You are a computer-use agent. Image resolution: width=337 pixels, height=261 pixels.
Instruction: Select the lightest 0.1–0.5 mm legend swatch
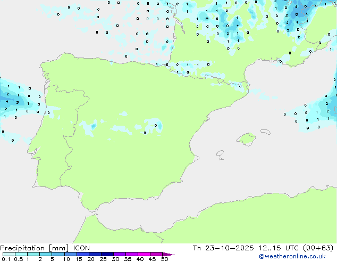click(x=9, y=254)
